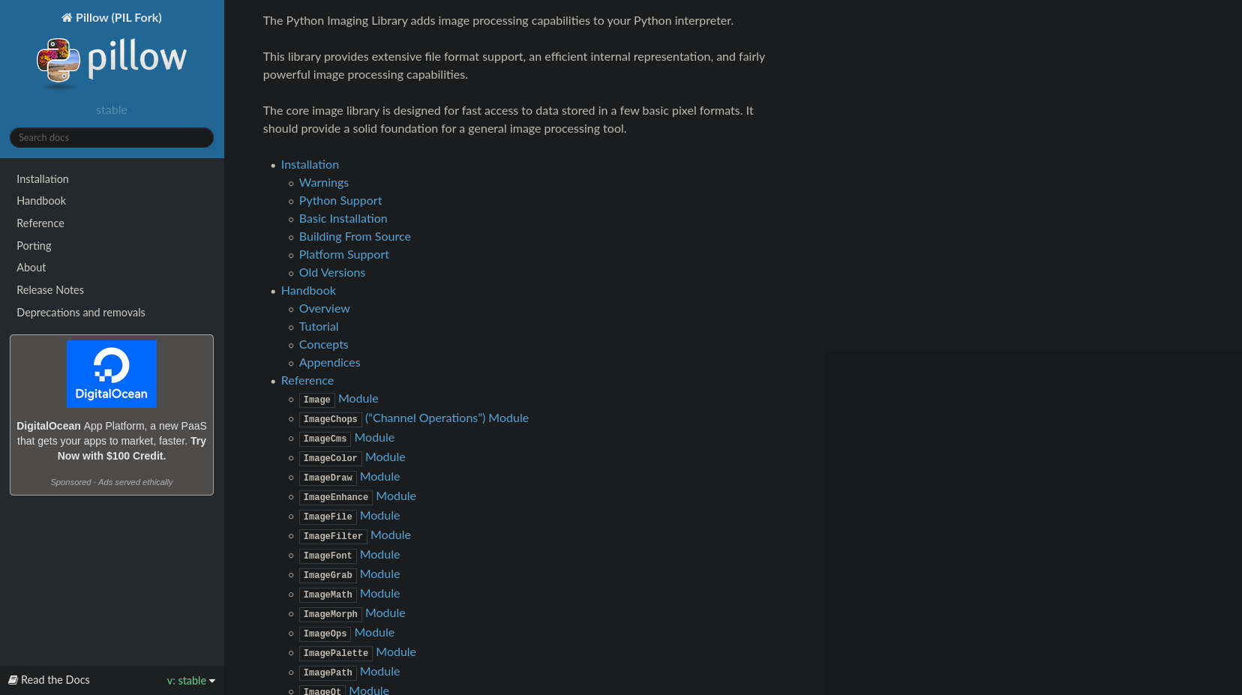Screen dimensions: 1242x695
Task: Select Release Notes in sidebar
Action: 50,290
